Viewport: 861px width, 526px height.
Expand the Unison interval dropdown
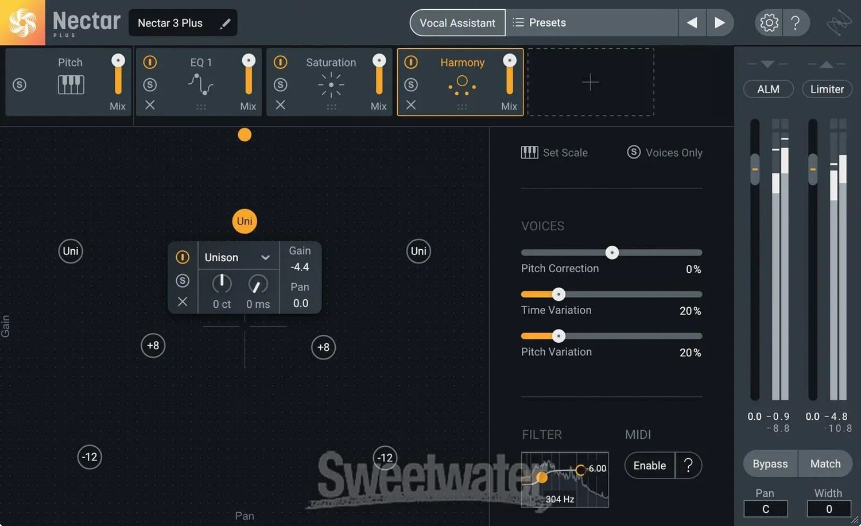(265, 257)
